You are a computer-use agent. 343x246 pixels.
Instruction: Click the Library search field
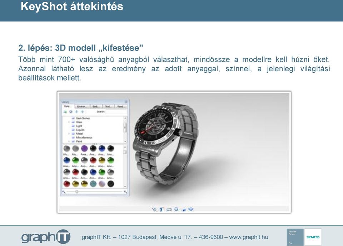116,112
